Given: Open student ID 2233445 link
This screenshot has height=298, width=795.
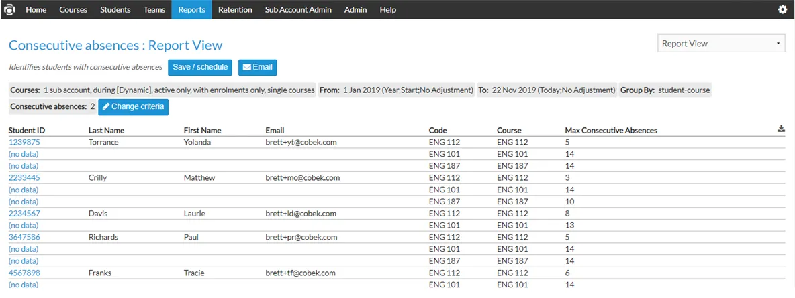Looking at the screenshot, I should [24, 177].
